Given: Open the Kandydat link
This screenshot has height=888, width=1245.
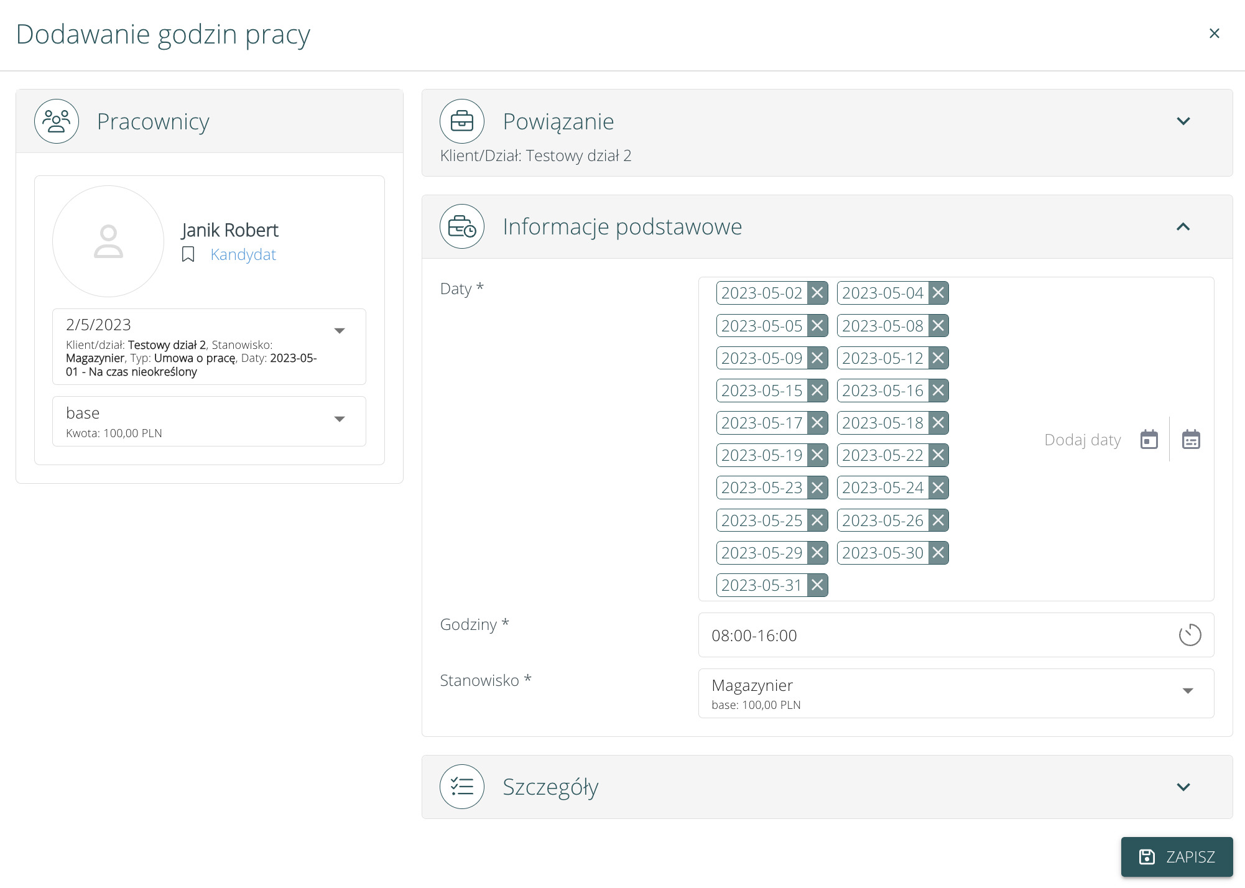Looking at the screenshot, I should (243, 254).
